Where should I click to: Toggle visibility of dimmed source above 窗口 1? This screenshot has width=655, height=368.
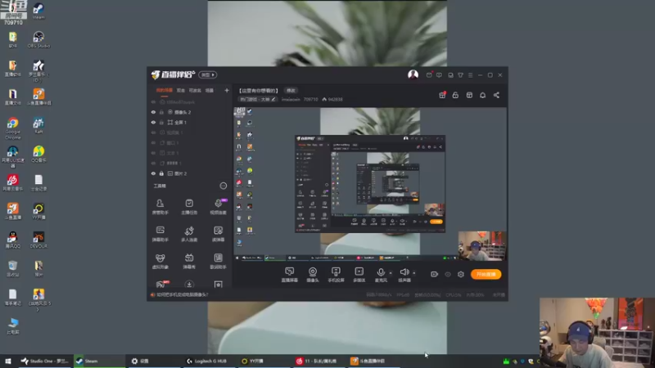(153, 132)
